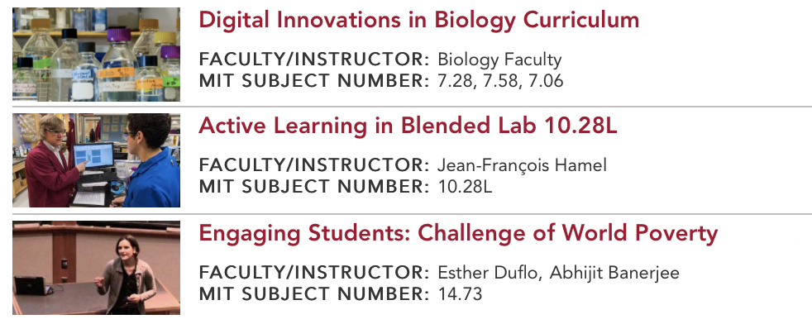
Task: Click Faculty/Instructor label beside Jean-François Hamel
Action: pos(314,165)
